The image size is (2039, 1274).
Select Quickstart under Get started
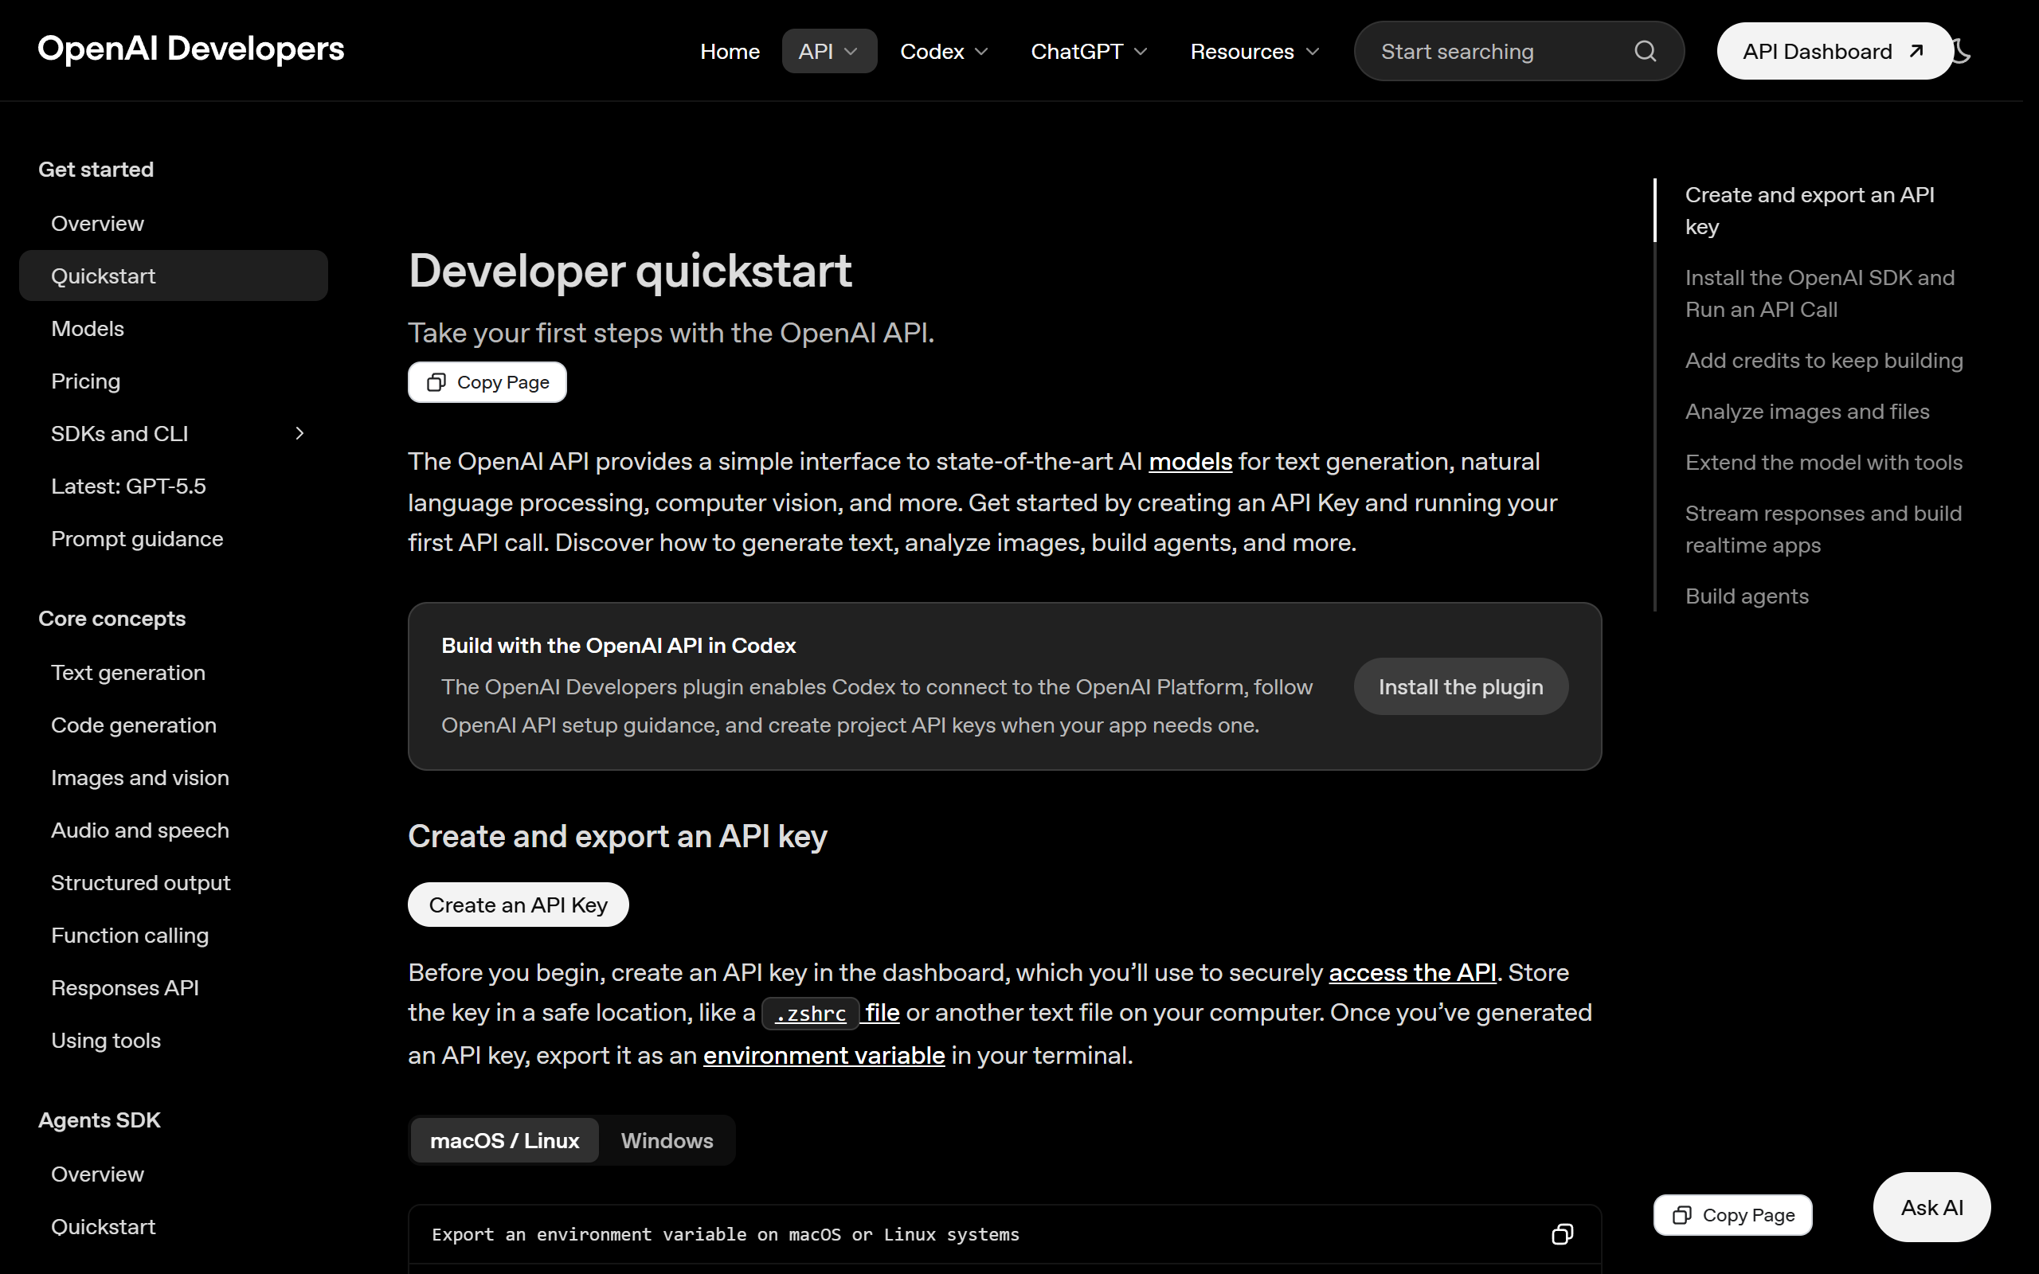tap(174, 276)
